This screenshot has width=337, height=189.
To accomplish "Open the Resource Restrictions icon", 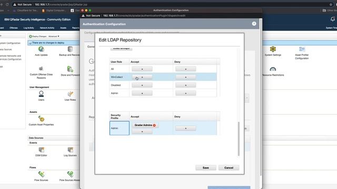I will [x=273, y=69].
